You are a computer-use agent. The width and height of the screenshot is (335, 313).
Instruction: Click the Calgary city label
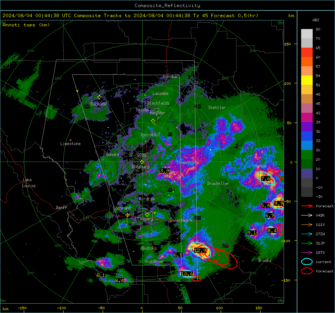145,219
